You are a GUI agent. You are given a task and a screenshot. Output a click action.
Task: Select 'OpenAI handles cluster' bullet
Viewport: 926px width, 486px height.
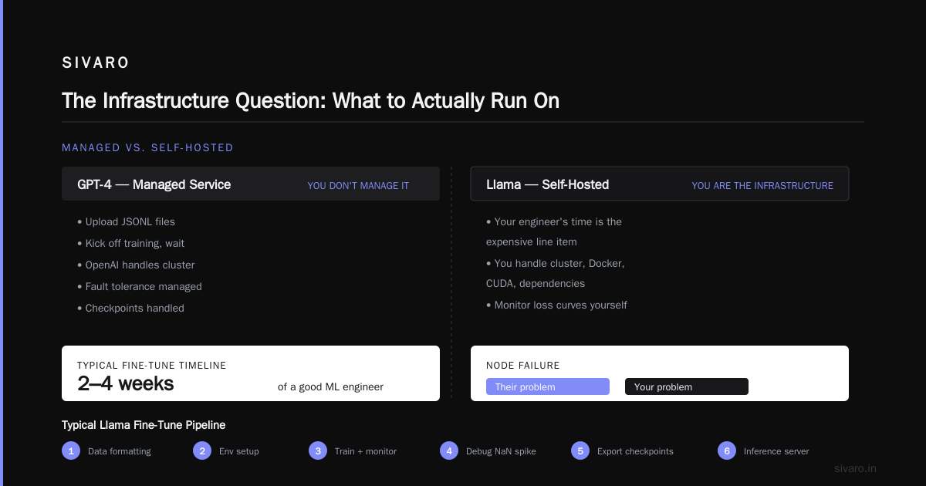(136, 265)
